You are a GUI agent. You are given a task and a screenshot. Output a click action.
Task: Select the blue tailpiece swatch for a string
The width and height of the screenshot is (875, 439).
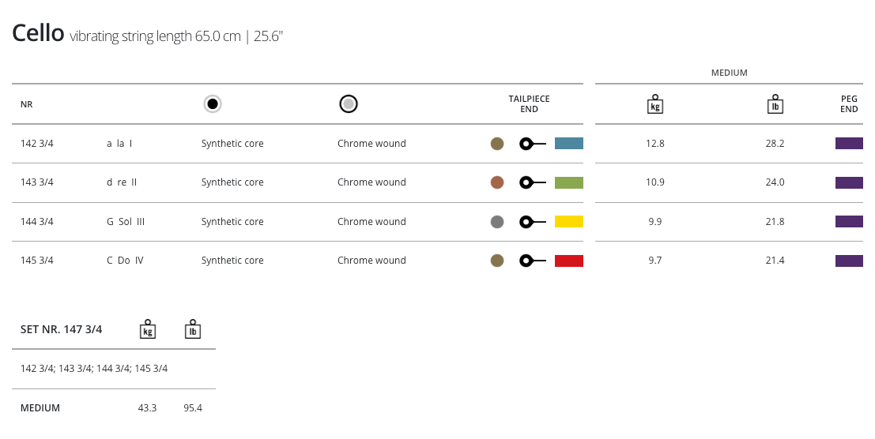568,144
